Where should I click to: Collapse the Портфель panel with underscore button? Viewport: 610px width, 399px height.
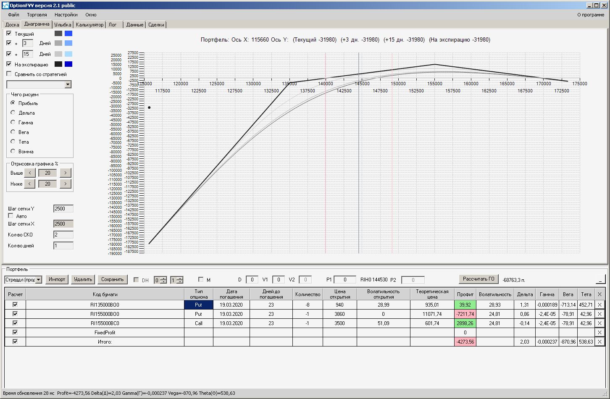600,280
